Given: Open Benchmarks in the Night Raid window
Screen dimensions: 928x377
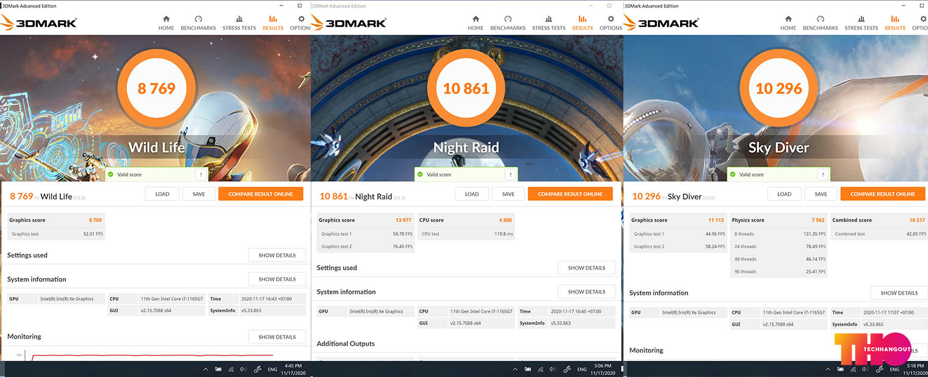Looking at the screenshot, I should [x=507, y=23].
